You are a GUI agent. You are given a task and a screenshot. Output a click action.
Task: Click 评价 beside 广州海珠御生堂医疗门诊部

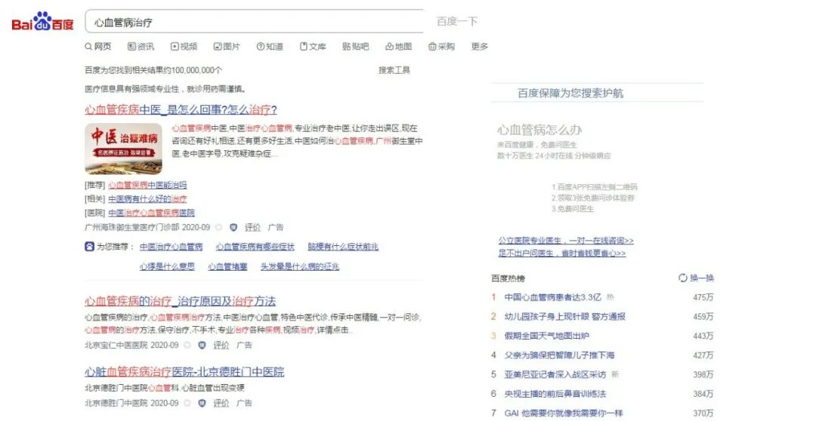coord(252,227)
